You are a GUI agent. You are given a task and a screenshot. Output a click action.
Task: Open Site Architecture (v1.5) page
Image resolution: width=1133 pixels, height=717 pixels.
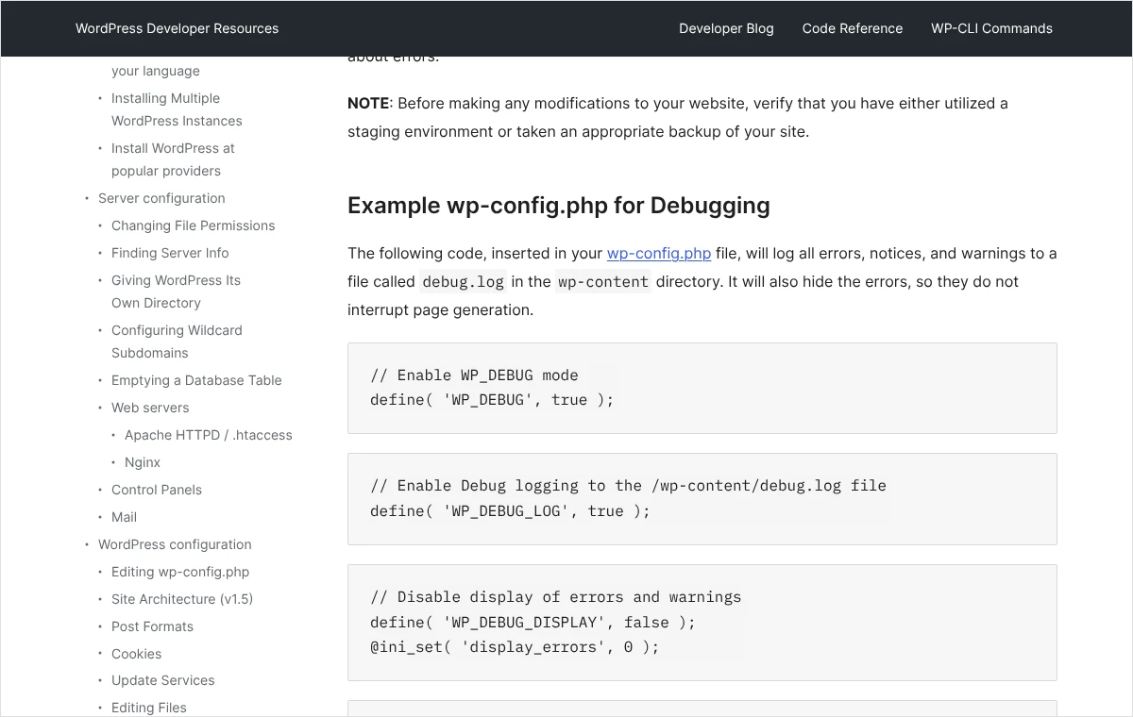click(x=182, y=599)
